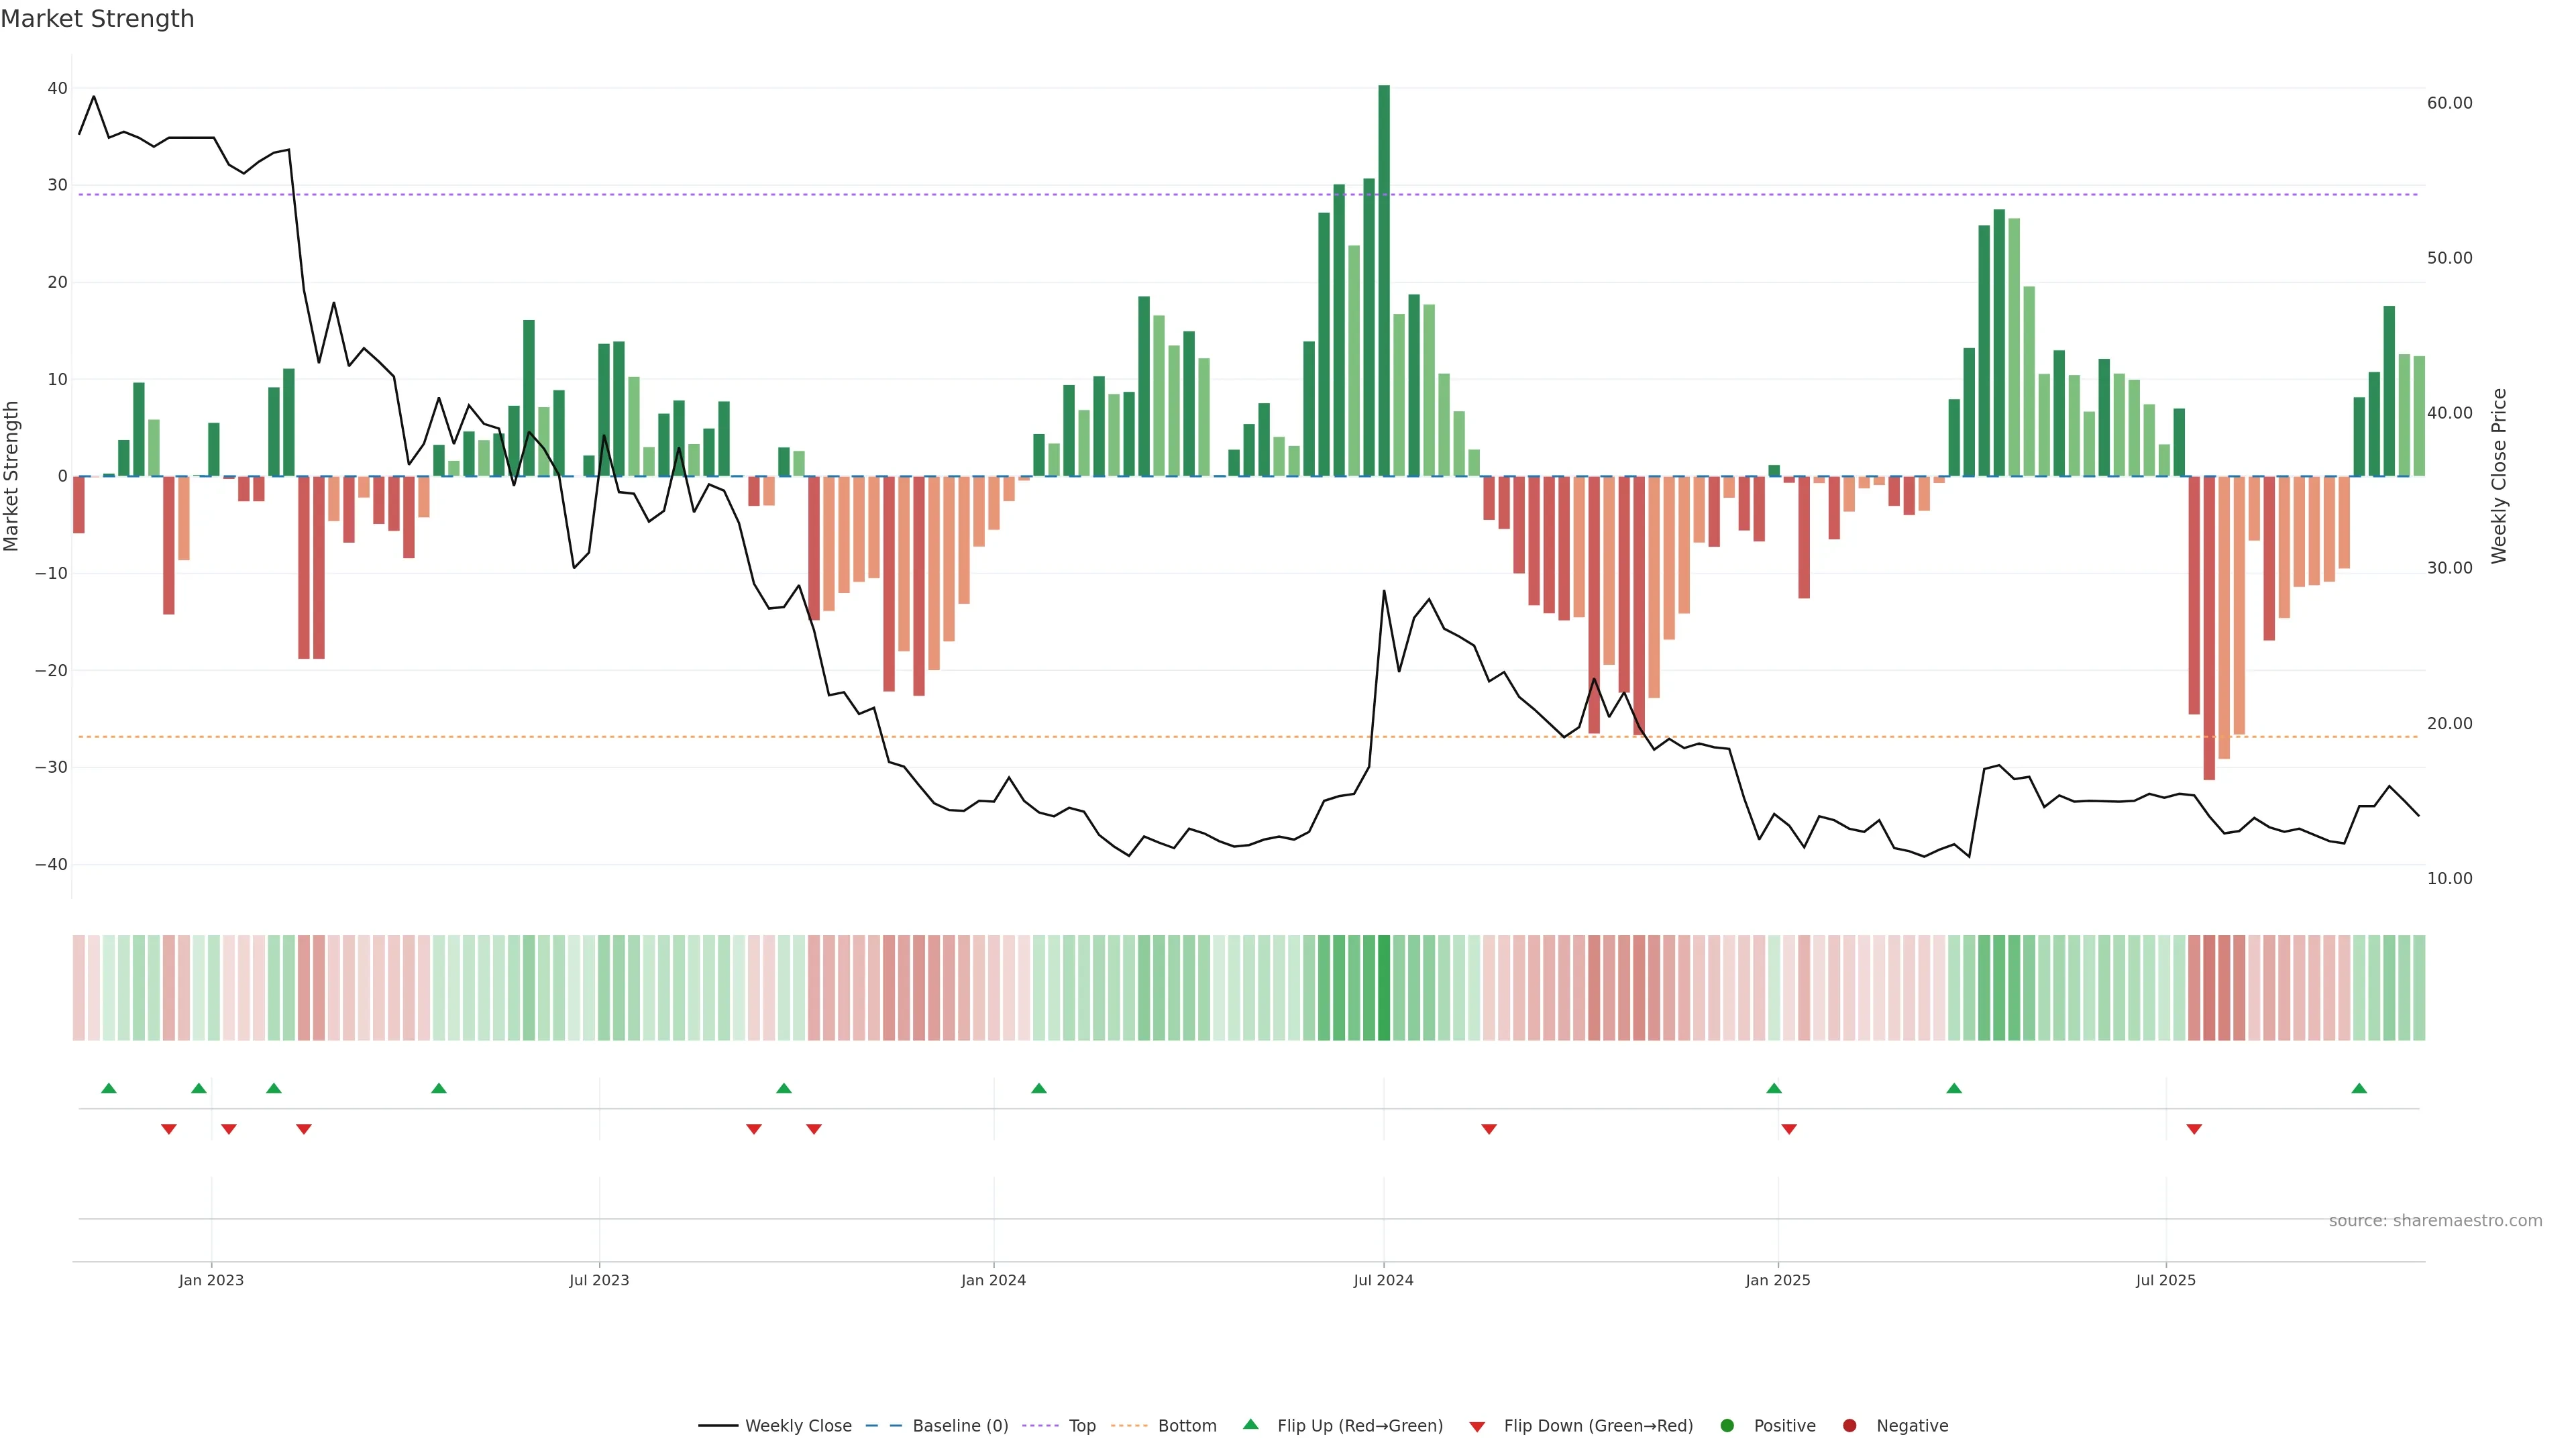
Task: Click the Jul 2024 x-axis label
Action: (1383, 1280)
